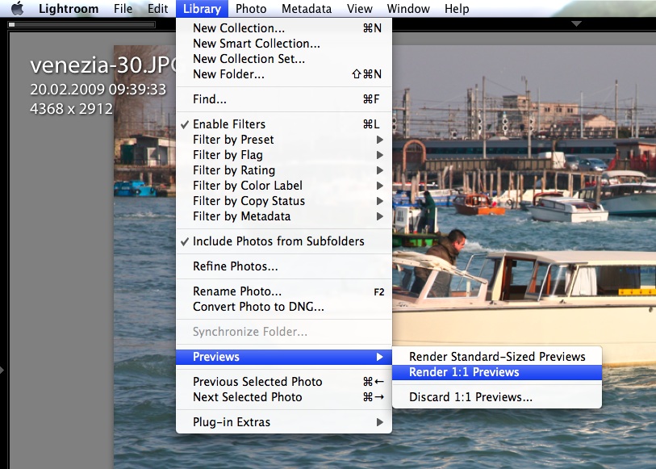Select Refine Photos menu entry
Viewport: 656px width, 469px height.
tap(236, 266)
